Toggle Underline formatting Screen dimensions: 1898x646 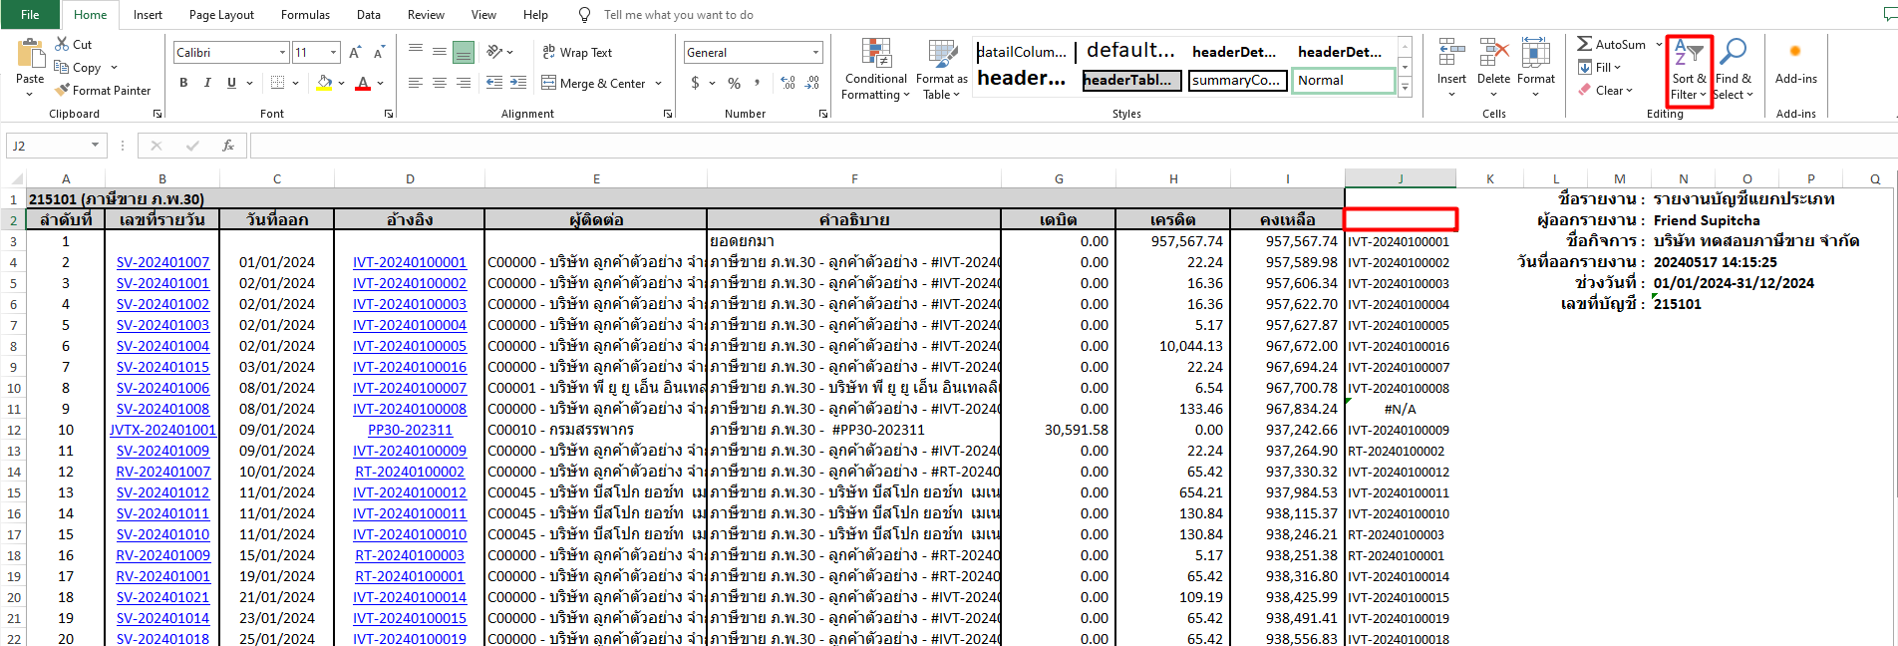(231, 83)
